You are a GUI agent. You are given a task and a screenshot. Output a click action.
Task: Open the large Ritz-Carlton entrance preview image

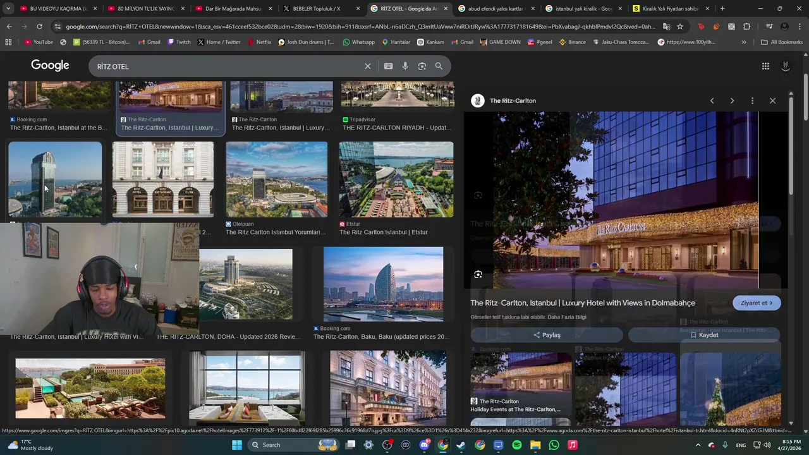pos(626,200)
